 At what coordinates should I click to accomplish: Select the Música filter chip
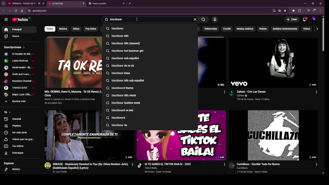[63, 29]
